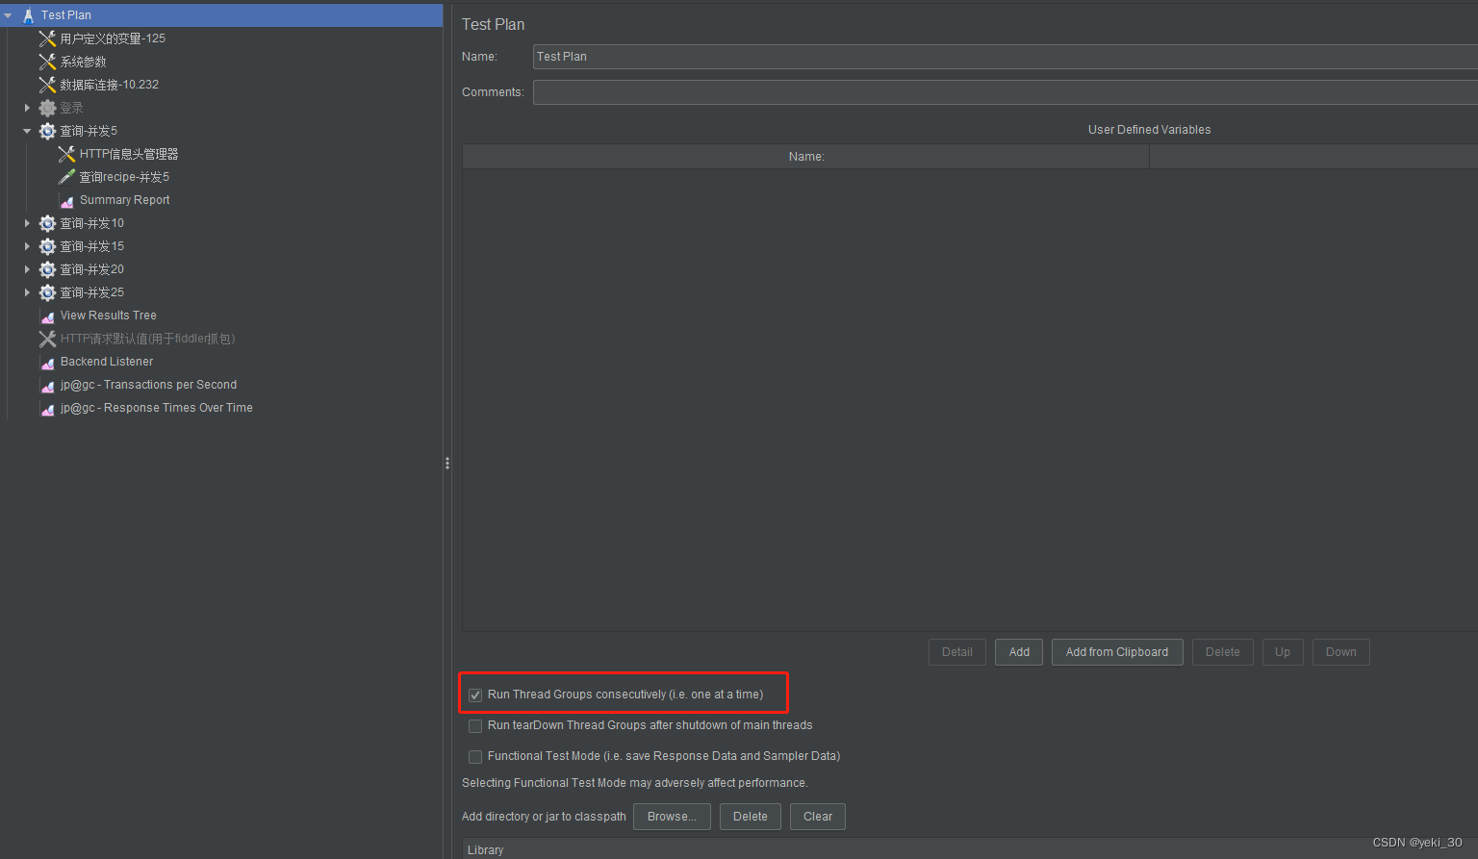Click the Transactions per Second graph icon
1478x859 pixels.
tap(47, 386)
